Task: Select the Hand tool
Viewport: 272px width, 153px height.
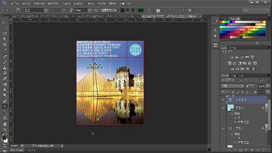Action: point(5,124)
